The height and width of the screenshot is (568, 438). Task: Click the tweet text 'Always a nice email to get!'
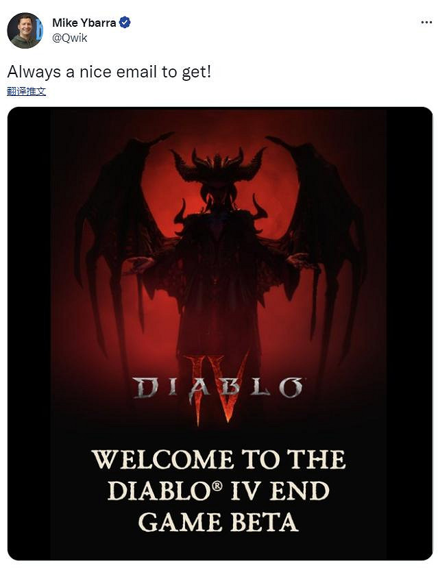coord(109,71)
